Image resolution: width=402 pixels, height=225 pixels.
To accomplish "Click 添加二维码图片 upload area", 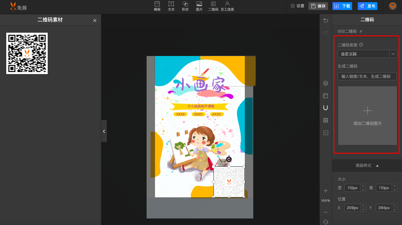I will click(x=367, y=115).
